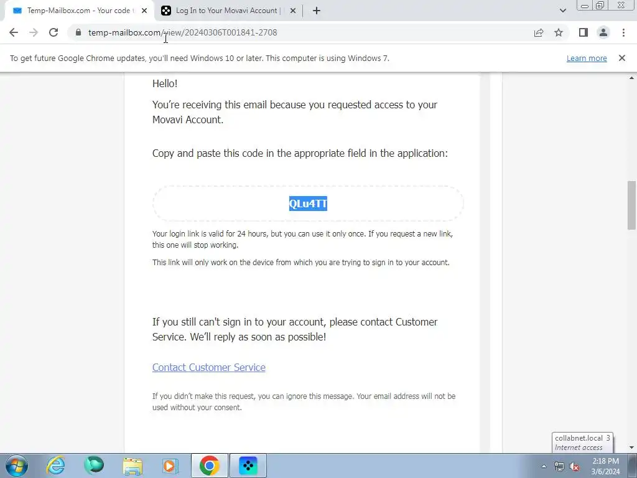This screenshot has height=478, width=637.
Task: Select Google Chrome taskbar button
Action: (209, 466)
